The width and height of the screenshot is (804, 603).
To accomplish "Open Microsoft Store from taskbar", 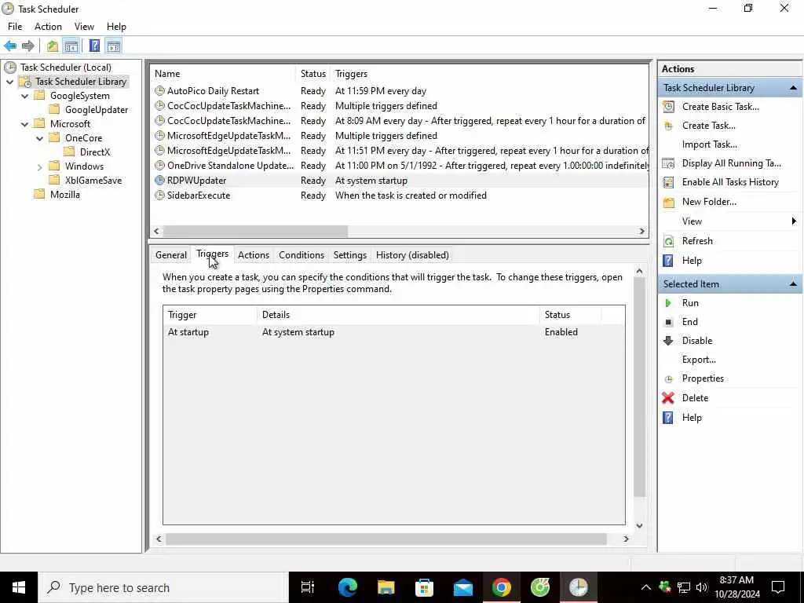I will point(425,587).
